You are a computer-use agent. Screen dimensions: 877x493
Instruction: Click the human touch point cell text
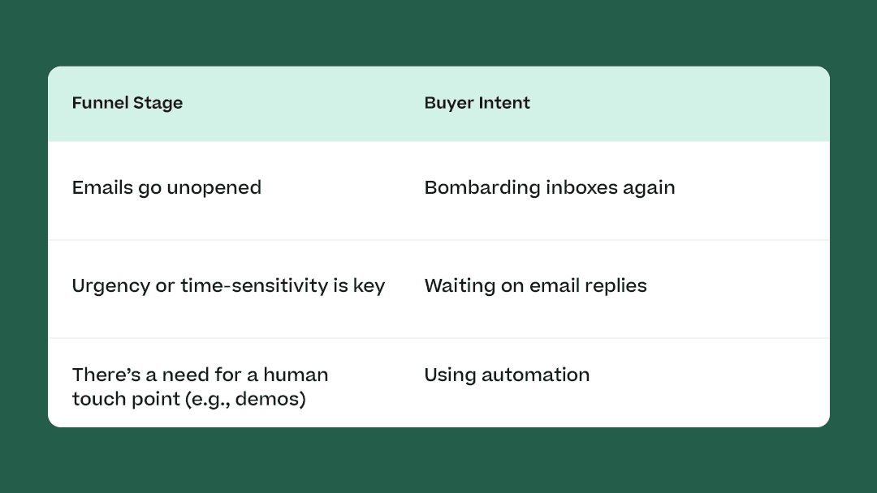(201, 386)
